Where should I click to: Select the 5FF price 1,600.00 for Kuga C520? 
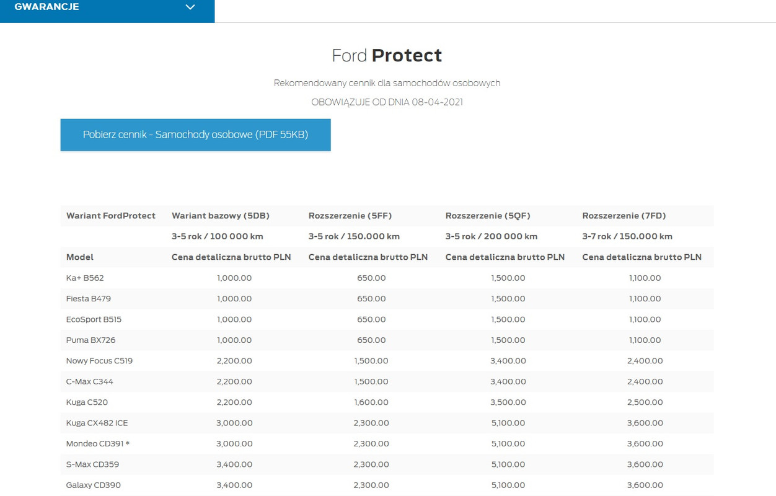[x=371, y=402]
